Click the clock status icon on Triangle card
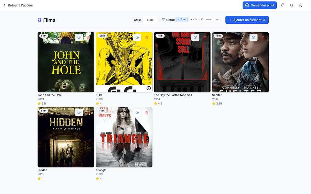The image size is (311, 194). coord(137,112)
